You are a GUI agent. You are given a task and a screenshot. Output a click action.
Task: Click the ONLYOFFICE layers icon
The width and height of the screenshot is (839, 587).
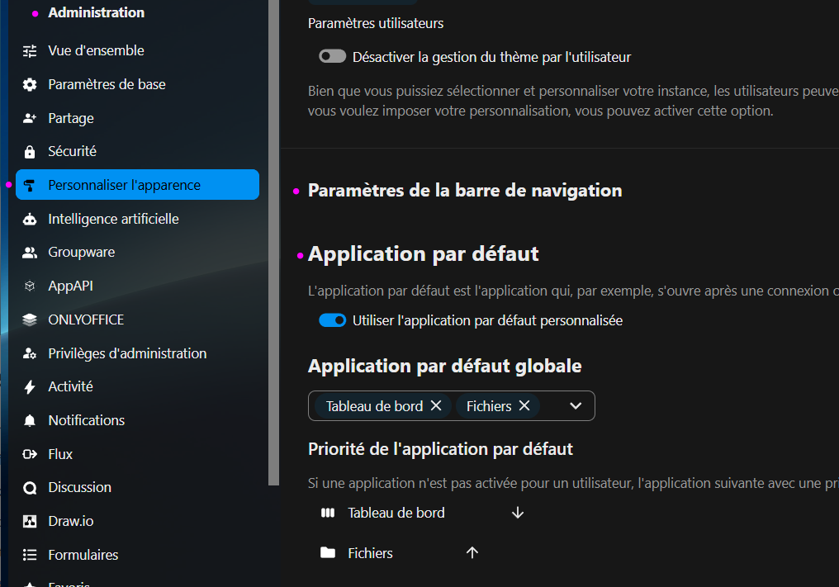pyautogui.click(x=30, y=320)
